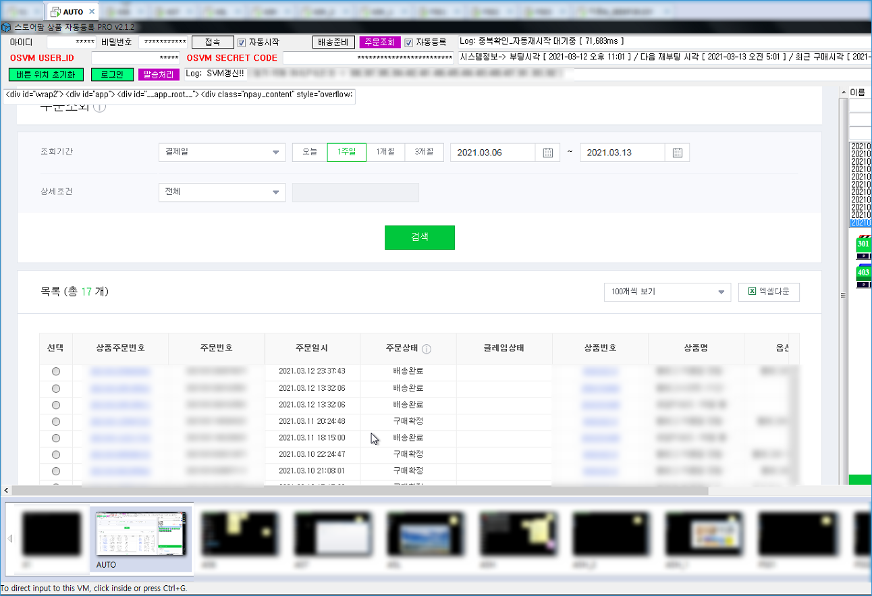The height and width of the screenshot is (596, 872).
Task: Click Excel icon in 엑셀다운 button
Action: pyautogui.click(x=752, y=292)
